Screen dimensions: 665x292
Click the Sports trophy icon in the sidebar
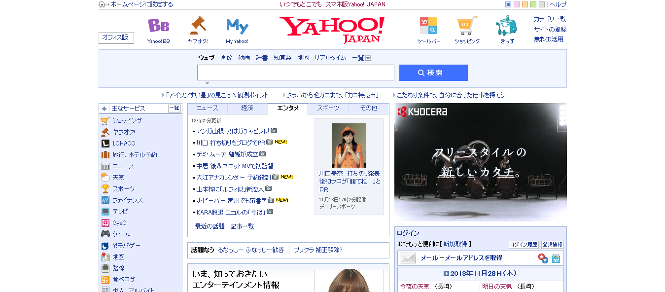pyautogui.click(x=105, y=189)
